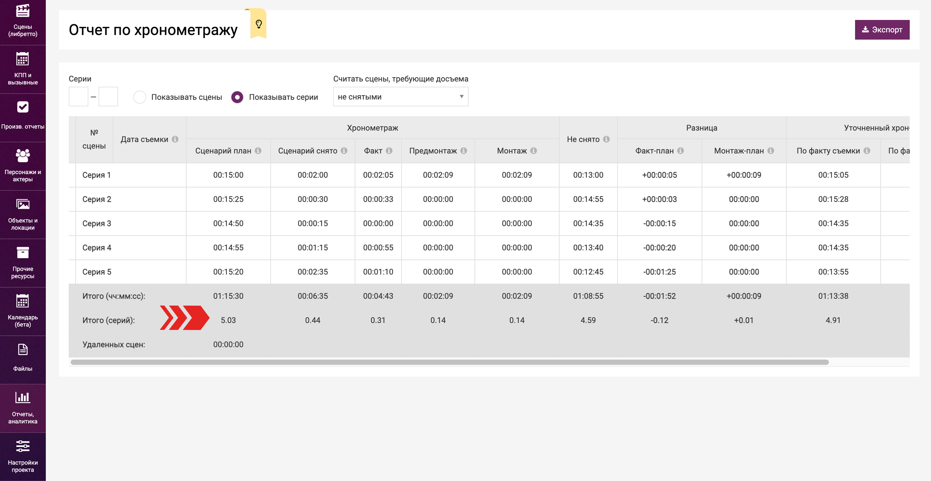931x481 pixels.
Task: Open Отчеты, аналитика menu item
Action: coord(22,408)
